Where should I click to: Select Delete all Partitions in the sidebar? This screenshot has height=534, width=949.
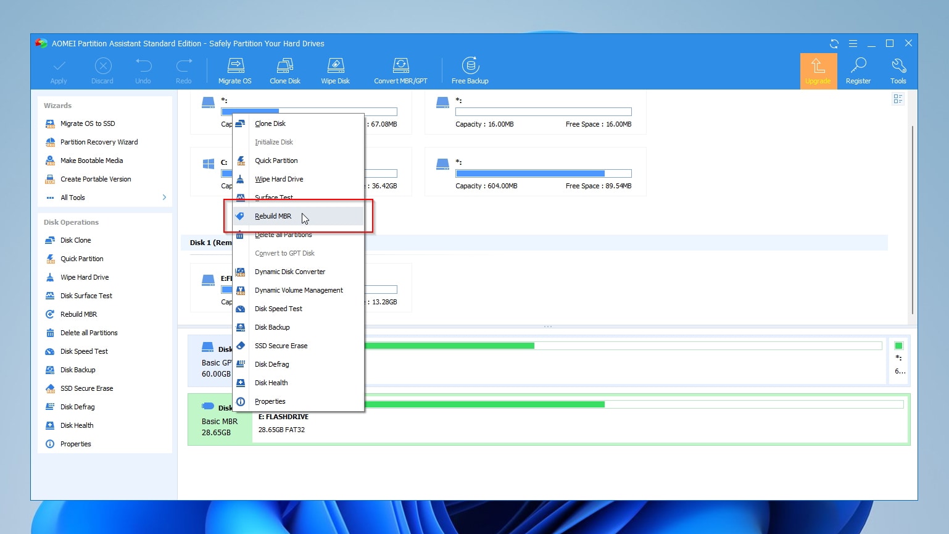89,333
